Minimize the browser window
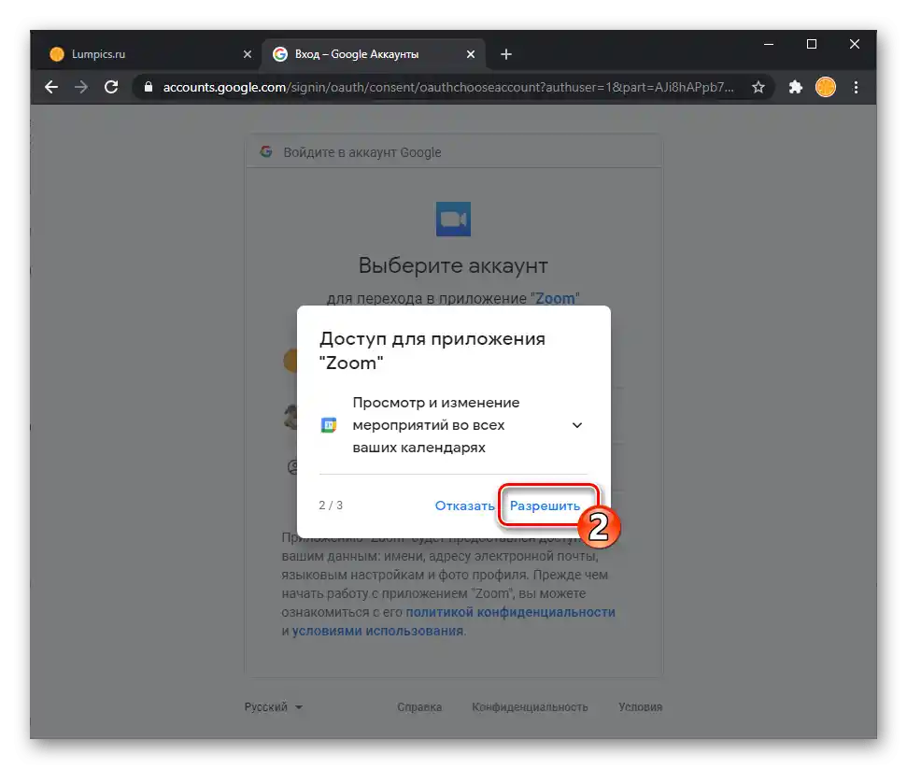This screenshot has width=907, height=769. (769, 44)
